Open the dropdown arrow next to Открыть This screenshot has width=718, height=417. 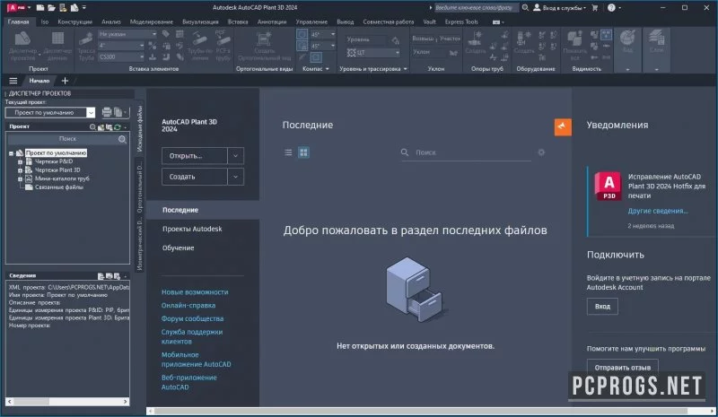click(x=235, y=156)
